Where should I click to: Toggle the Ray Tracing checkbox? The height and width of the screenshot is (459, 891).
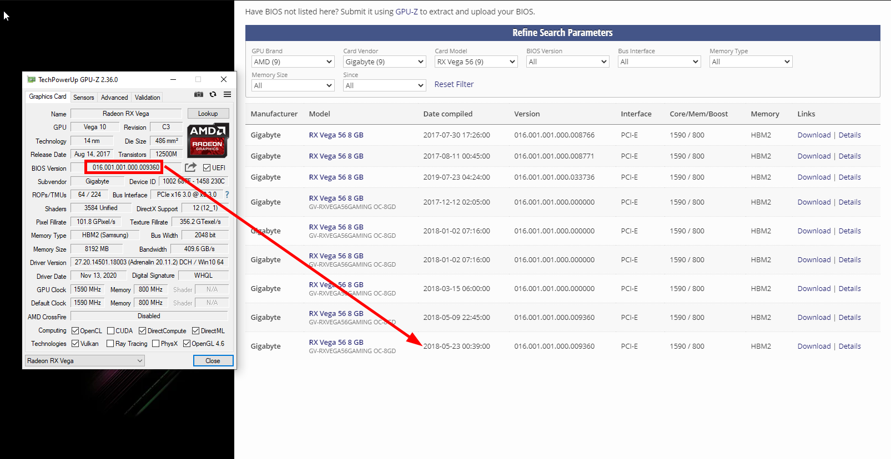coord(110,343)
